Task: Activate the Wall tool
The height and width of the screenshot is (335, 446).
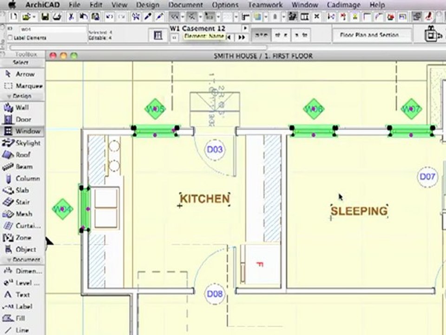Action: 22,107
